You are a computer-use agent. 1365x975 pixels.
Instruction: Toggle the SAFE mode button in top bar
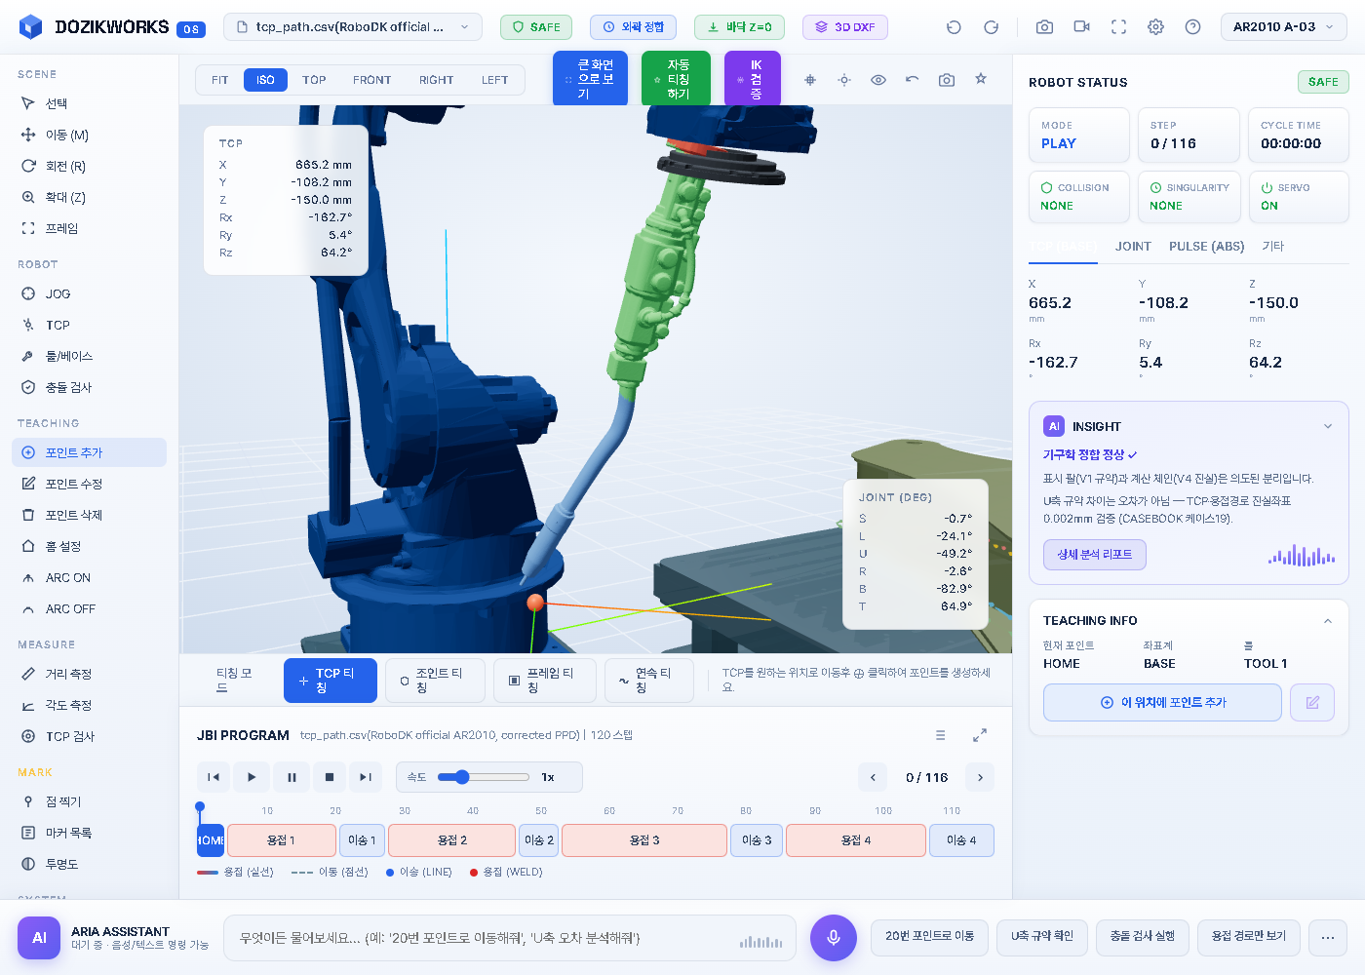[x=536, y=27]
